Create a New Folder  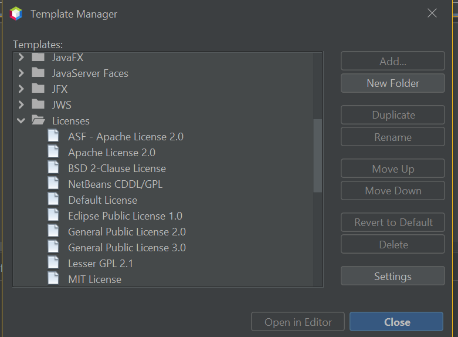(x=393, y=83)
